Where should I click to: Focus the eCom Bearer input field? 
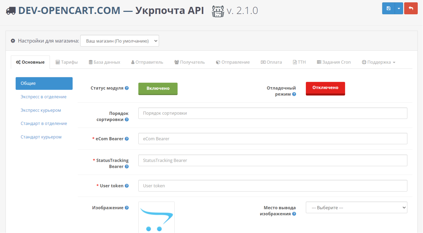tap(273, 139)
